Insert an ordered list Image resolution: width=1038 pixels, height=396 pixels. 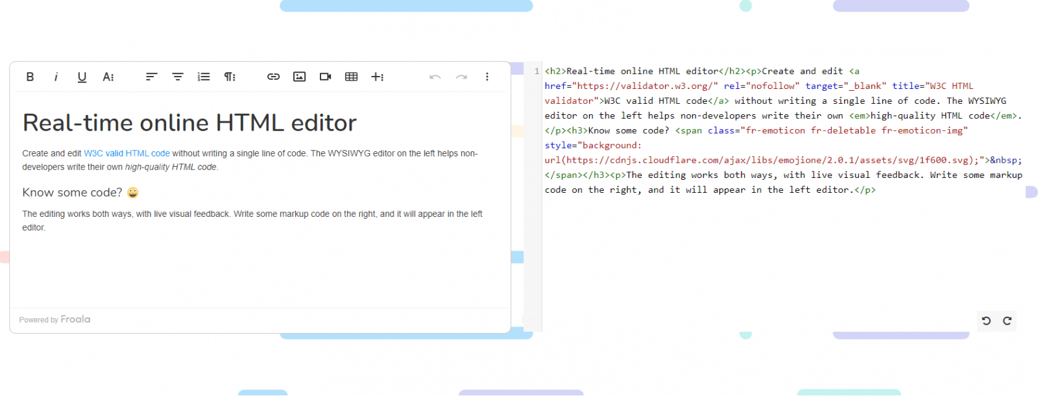(204, 77)
